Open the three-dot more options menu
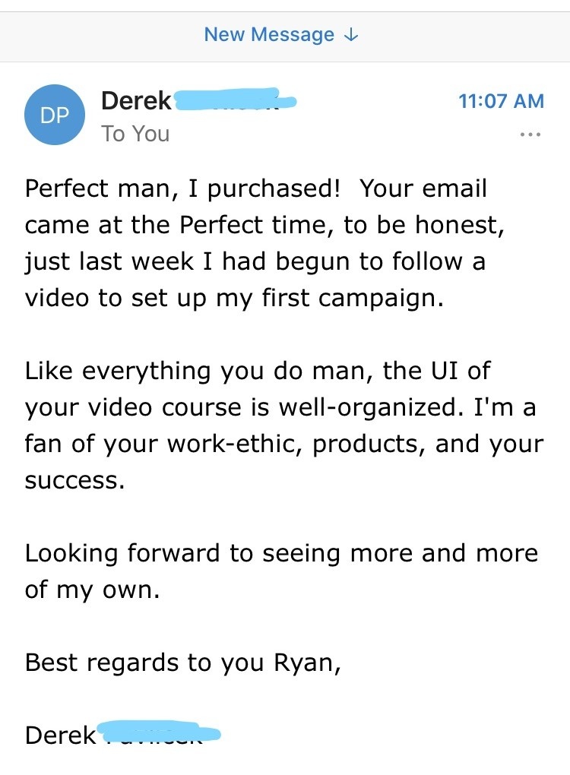Screen dimensions: 570x775 [529, 134]
